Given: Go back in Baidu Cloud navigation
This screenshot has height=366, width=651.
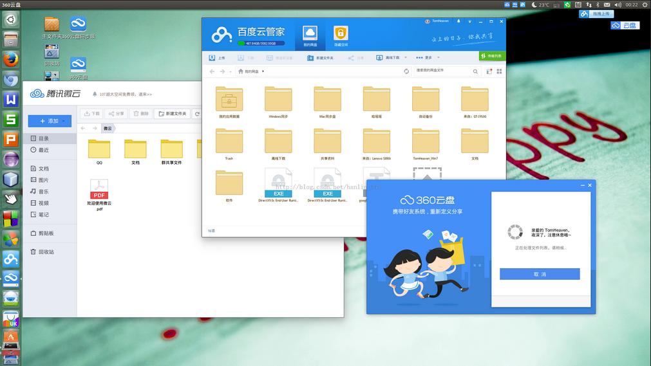Looking at the screenshot, I should click(212, 71).
